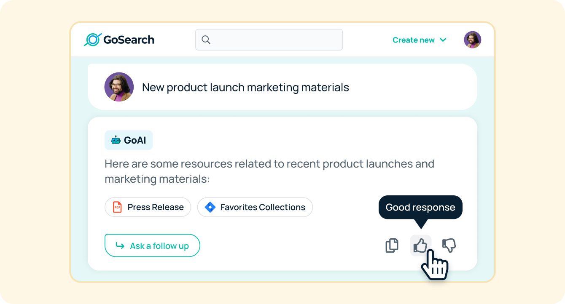Click the arrow icon inside Ask a follow up
565x304 pixels.
(120, 245)
